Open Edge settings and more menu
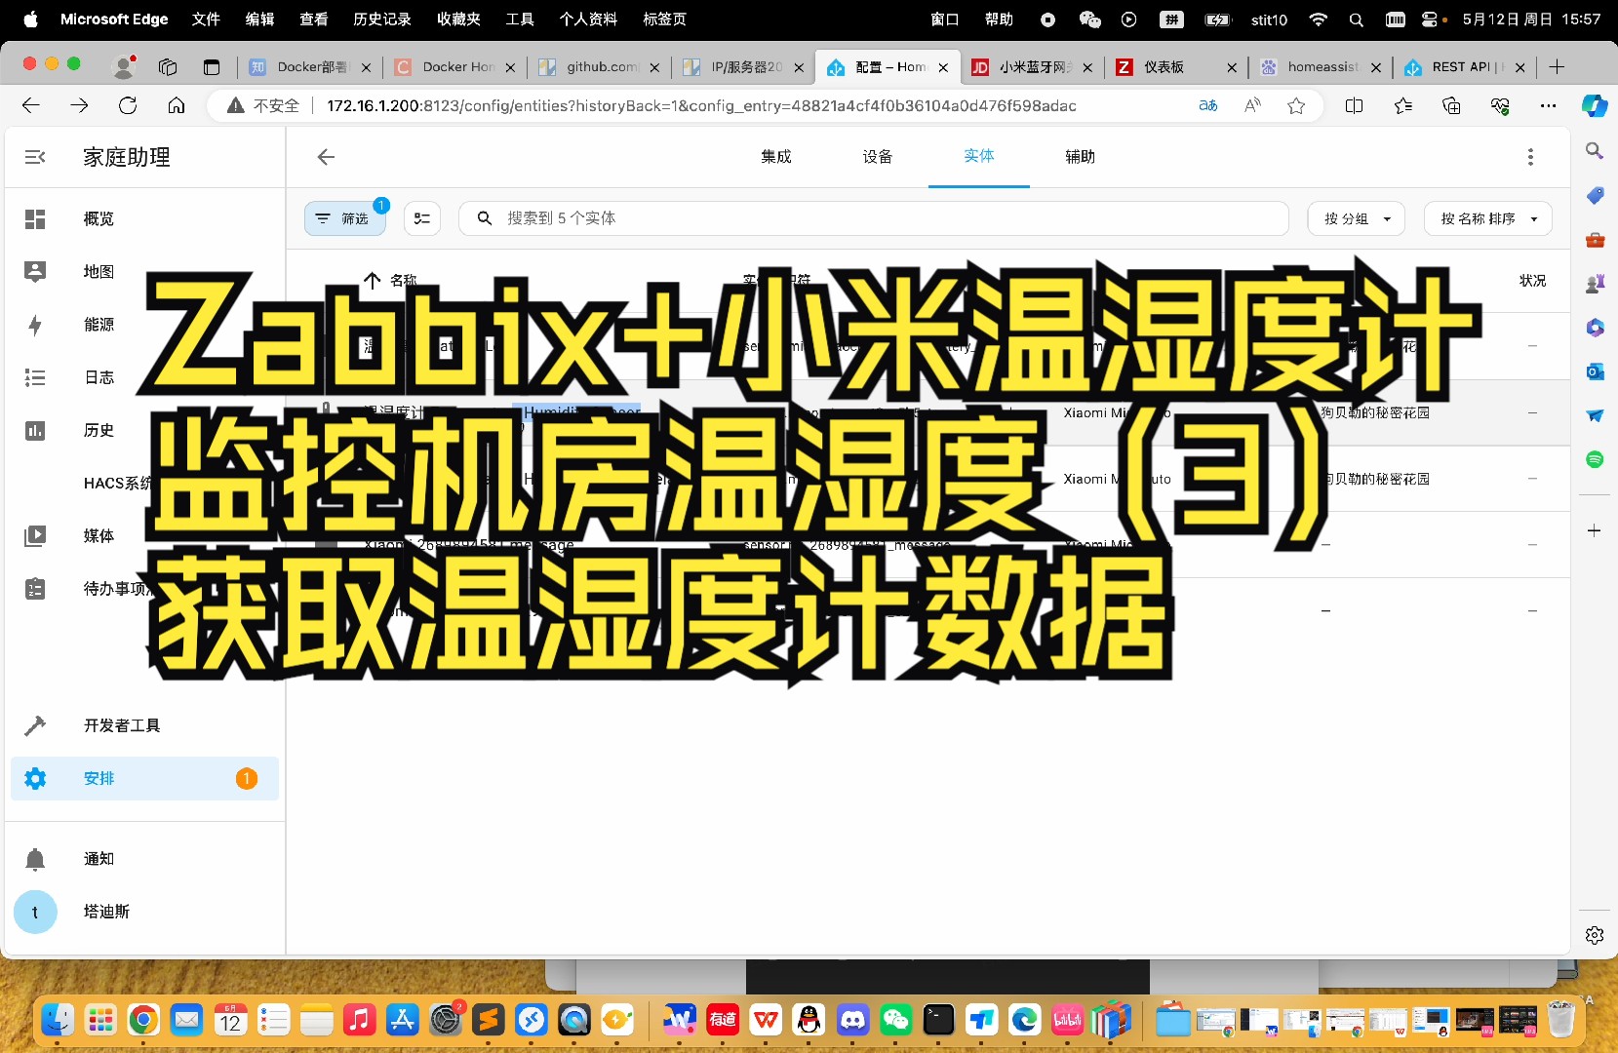 tap(1549, 105)
